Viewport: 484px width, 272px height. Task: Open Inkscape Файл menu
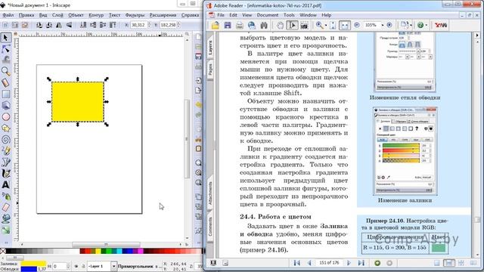click(x=8, y=15)
